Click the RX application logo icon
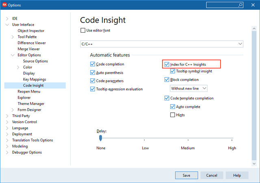The width and height of the screenshot is (260, 183). 4,5
